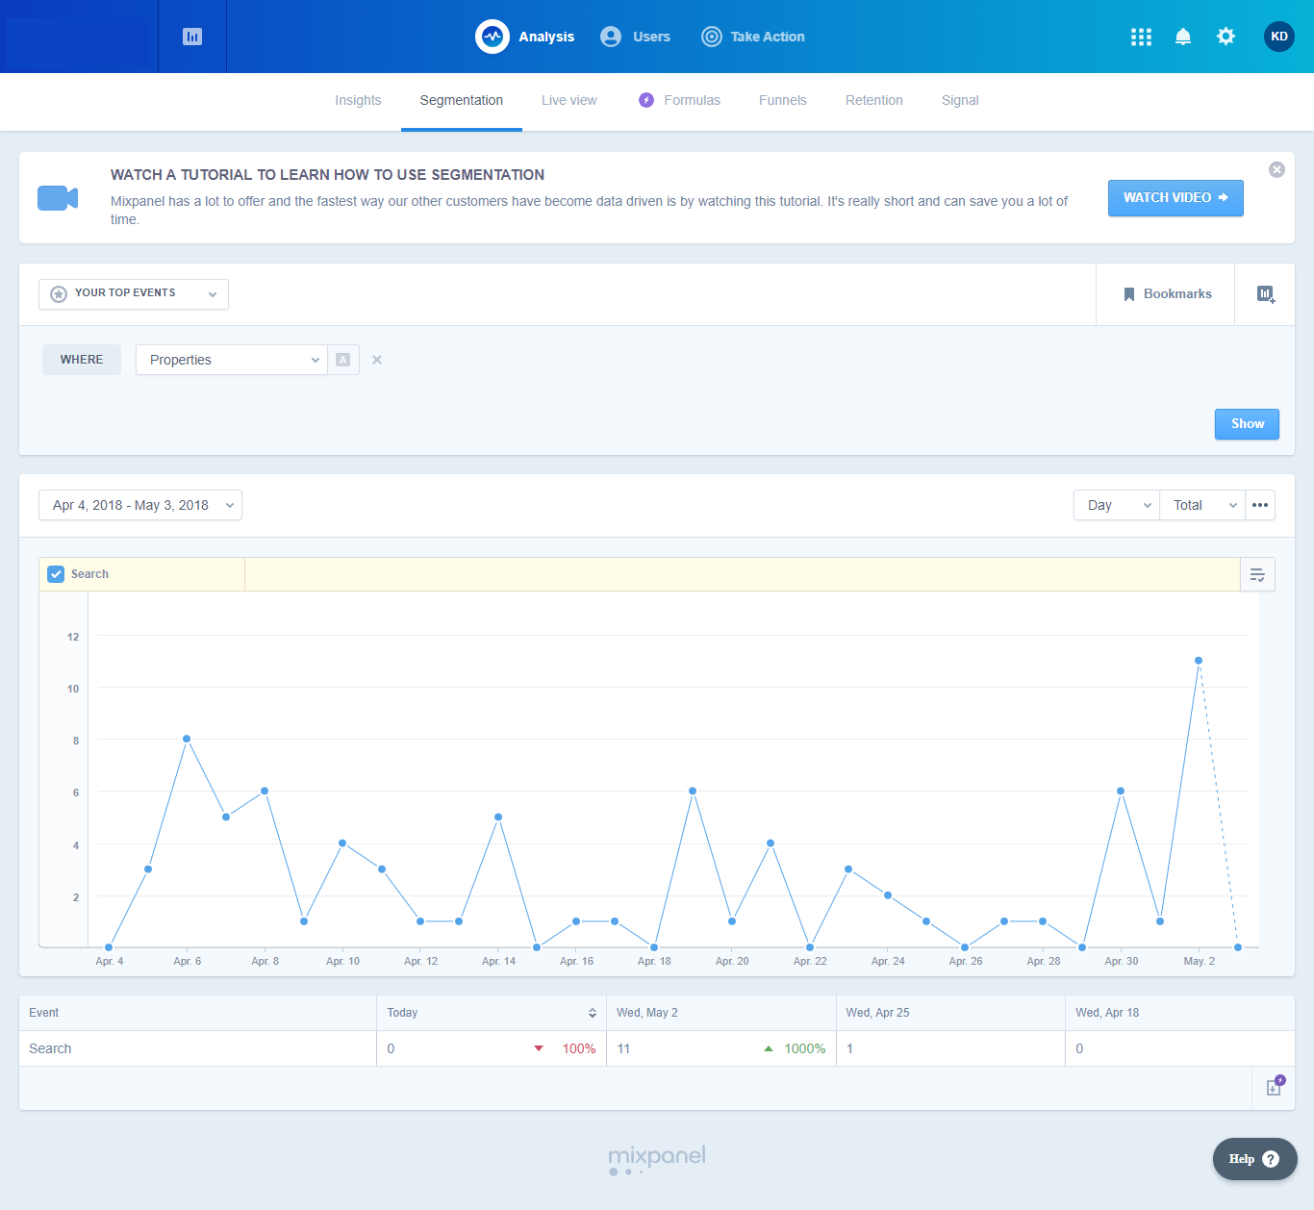
Task: Open the dashboard chart icon in header
Action: 192,37
